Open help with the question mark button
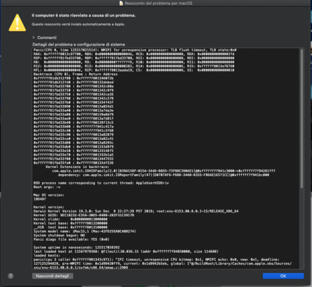Viewport: 312px width, 287px height. click(x=10, y=276)
